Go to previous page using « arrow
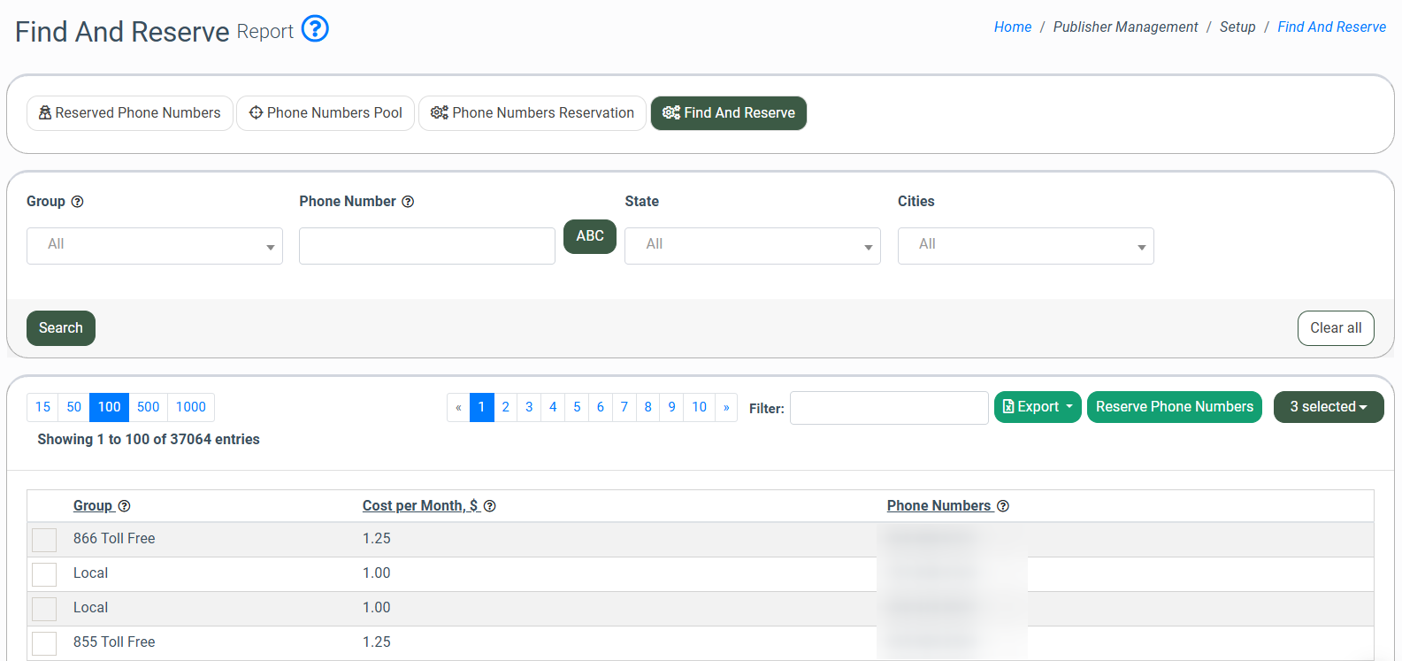1402x661 pixels. point(458,407)
